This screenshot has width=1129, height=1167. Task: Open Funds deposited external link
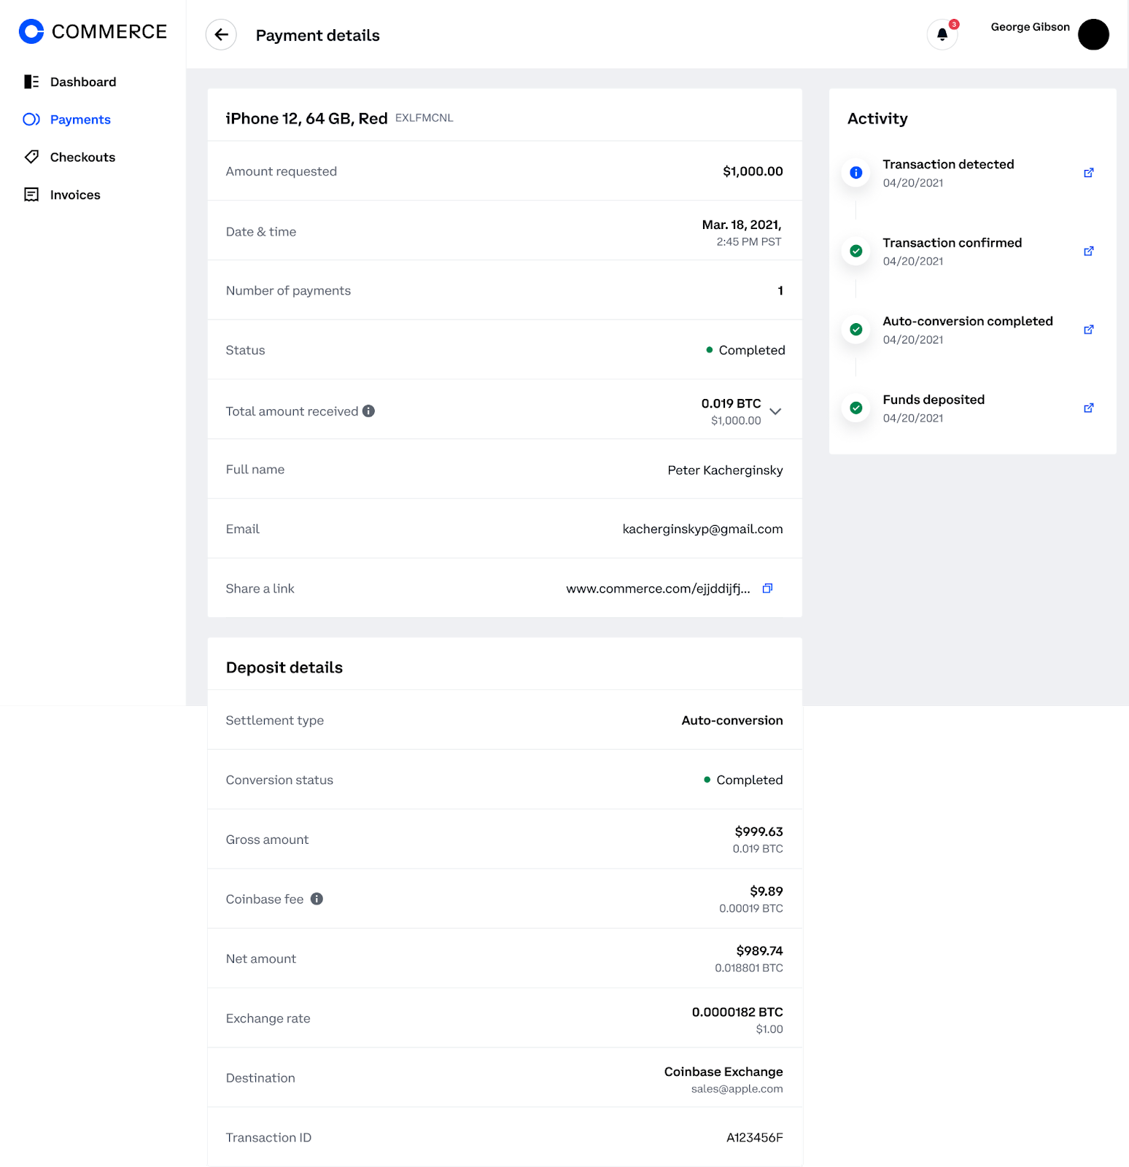click(1088, 408)
